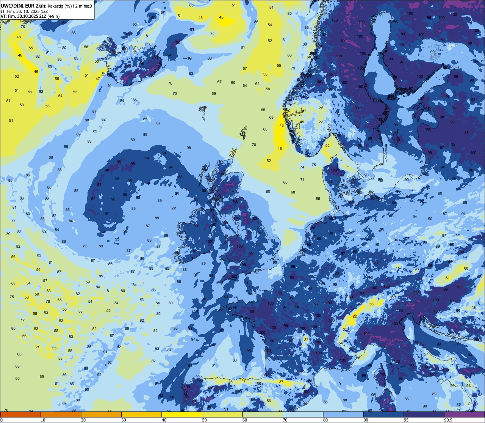The width and height of the screenshot is (485, 423).
Task: Click the humidity value '77' at left edge
Action: coord(13,221)
